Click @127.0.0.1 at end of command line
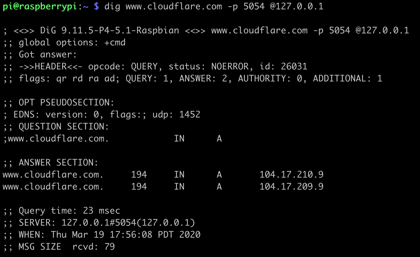Viewport: 420px width, 257px height. click(x=297, y=6)
